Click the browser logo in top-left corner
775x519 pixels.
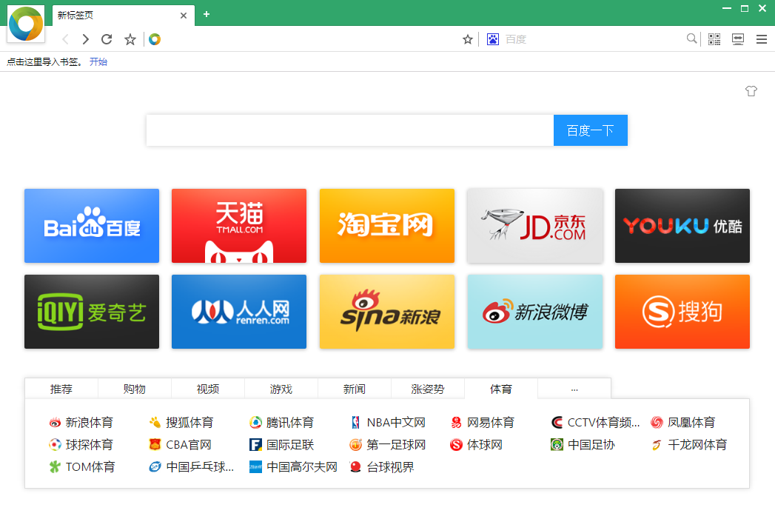point(26,23)
